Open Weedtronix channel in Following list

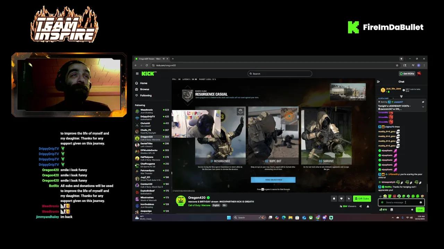click(152, 111)
